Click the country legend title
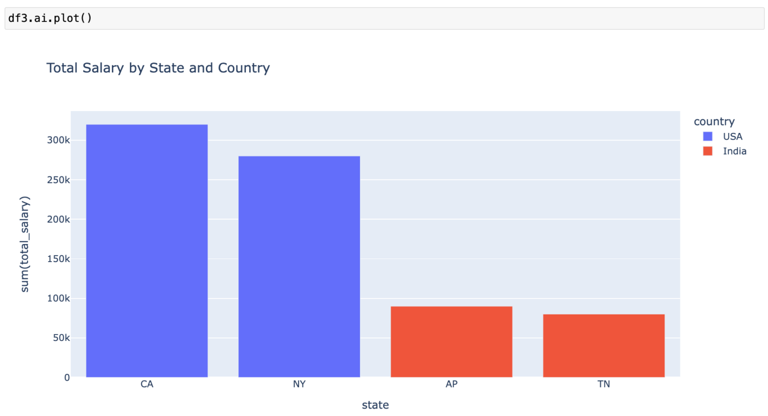768x416 pixels. coord(714,121)
